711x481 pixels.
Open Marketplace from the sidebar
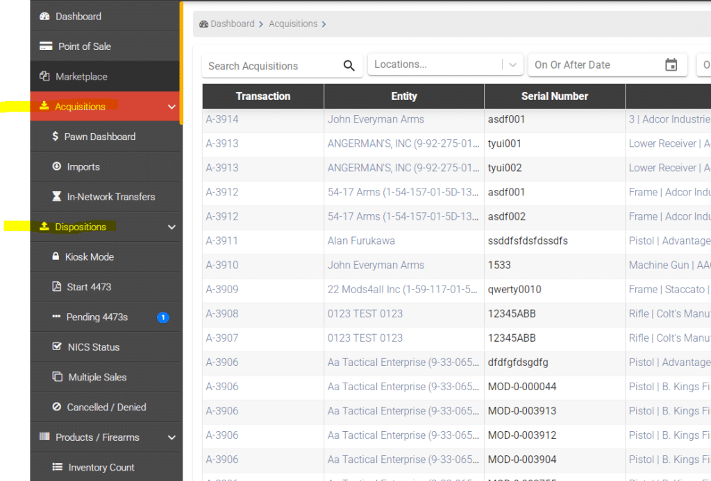[x=81, y=76]
